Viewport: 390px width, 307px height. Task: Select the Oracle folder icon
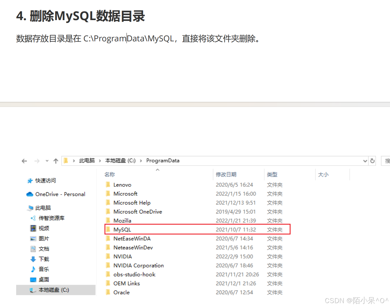(x=108, y=292)
